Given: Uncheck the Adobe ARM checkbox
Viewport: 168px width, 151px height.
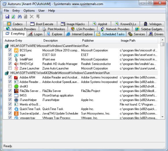Looking at the screenshot, I should 10,77.
